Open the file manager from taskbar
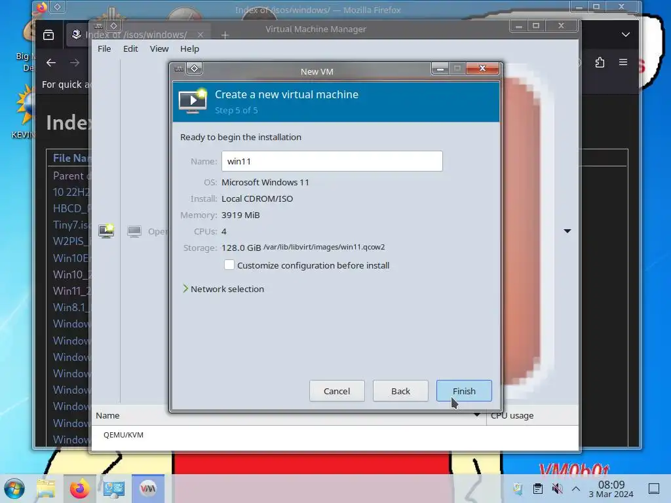The width and height of the screenshot is (671, 503). point(46,489)
